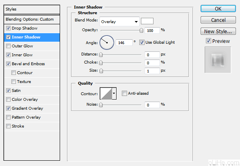Toggle the Preview checkbox
The width and height of the screenshot is (240, 166).
pos(208,41)
